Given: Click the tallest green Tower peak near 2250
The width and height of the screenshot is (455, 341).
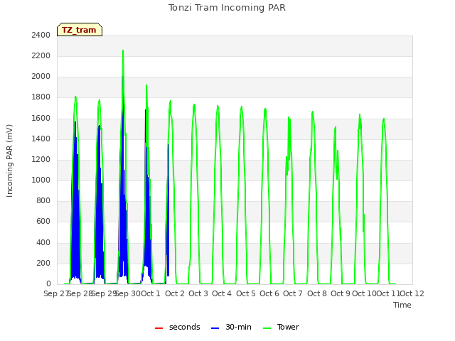Looking at the screenshot, I should click(123, 51).
